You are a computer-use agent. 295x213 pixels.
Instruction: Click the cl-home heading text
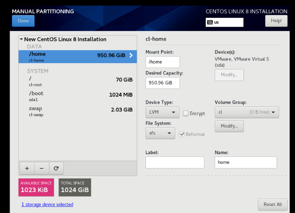tap(156, 39)
